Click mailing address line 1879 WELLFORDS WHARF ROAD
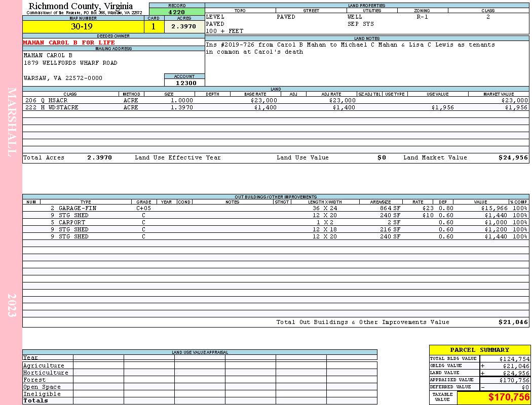This screenshot has width=532, height=405. [70, 63]
